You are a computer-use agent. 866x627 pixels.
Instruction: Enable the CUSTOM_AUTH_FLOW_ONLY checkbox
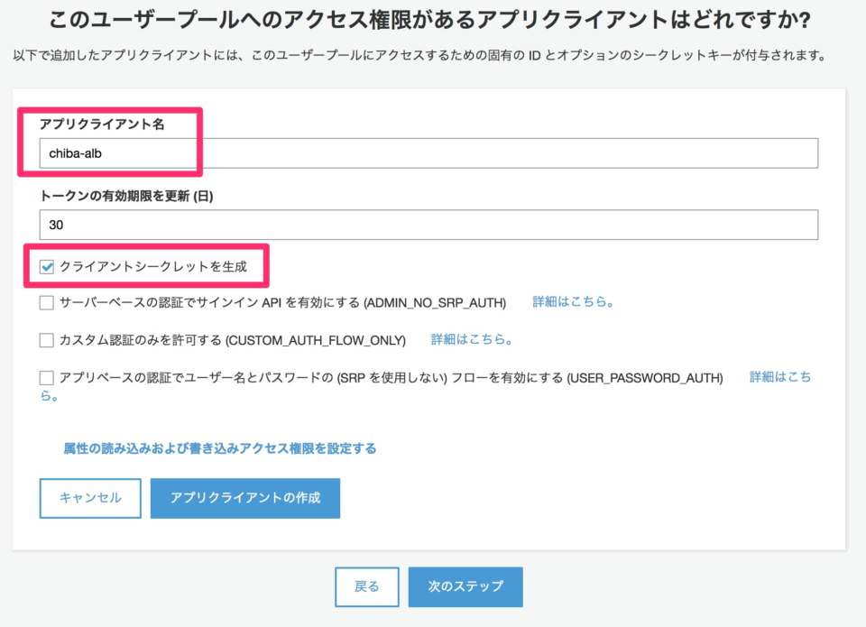[x=47, y=340]
